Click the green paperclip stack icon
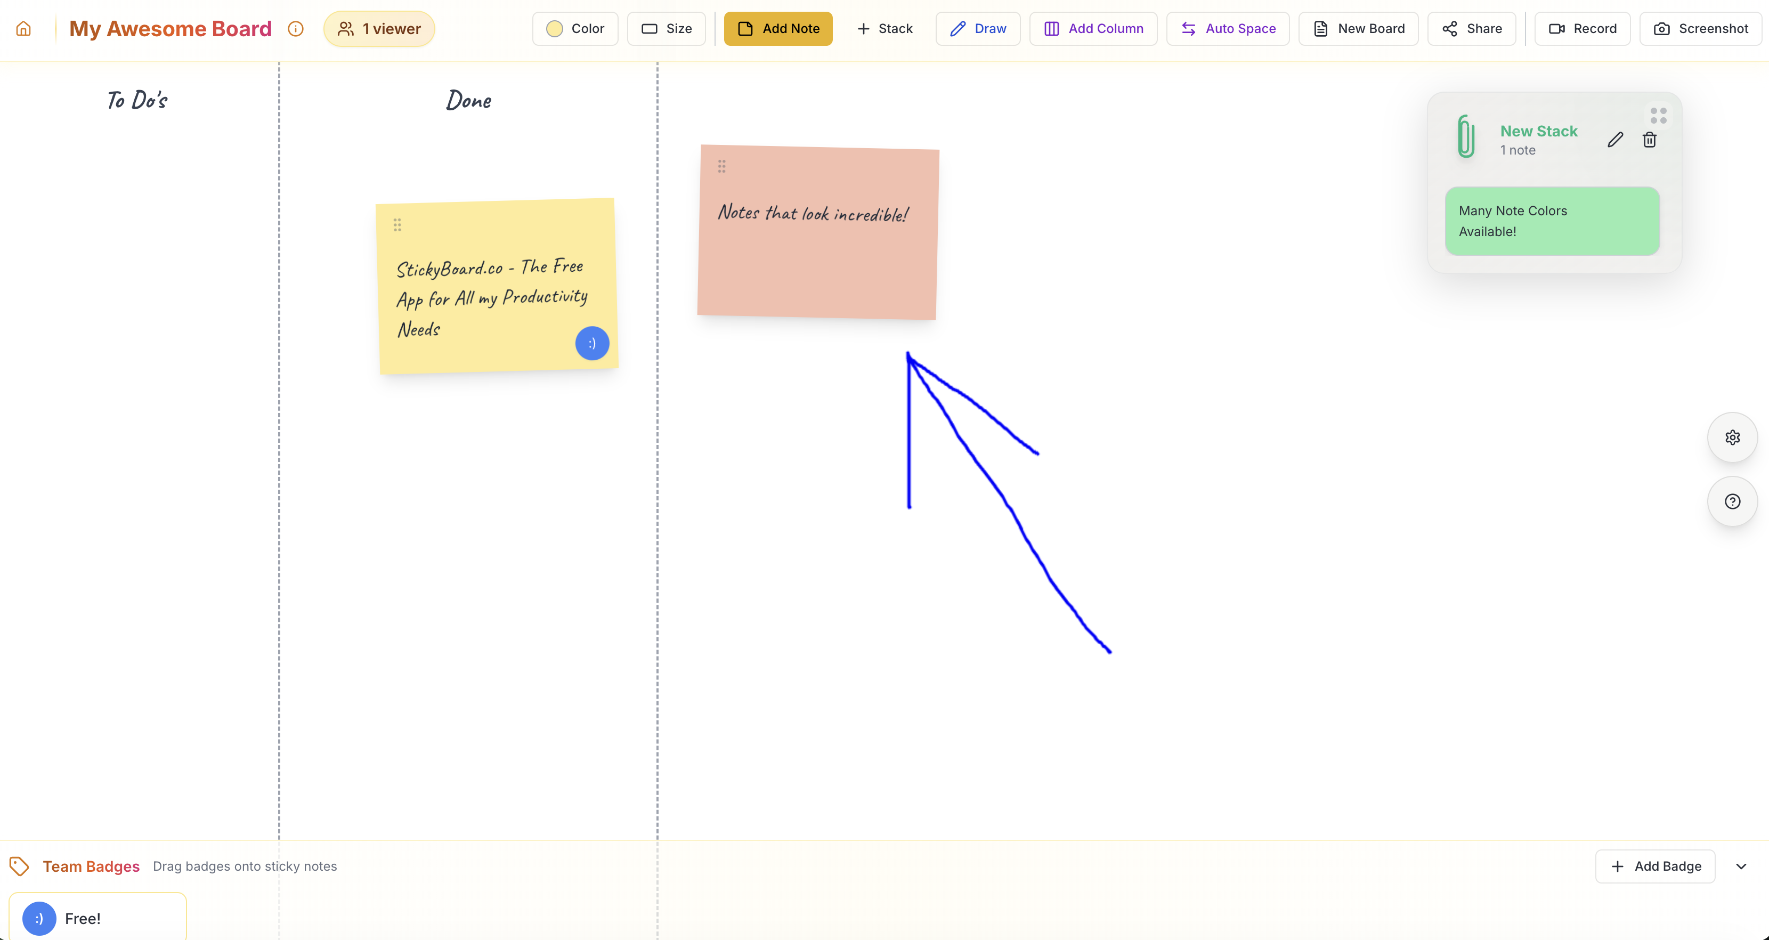Viewport: 1769px width, 940px height. point(1465,136)
